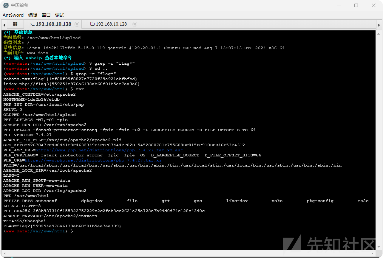Screen dimensions: 383x258
Task: Click the 系统信息 Linux kernel line
Action: click(x=144, y=48)
